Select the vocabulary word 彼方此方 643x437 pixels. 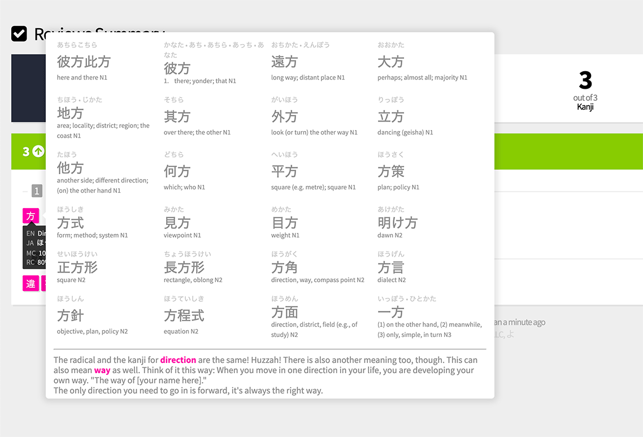coord(84,62)
